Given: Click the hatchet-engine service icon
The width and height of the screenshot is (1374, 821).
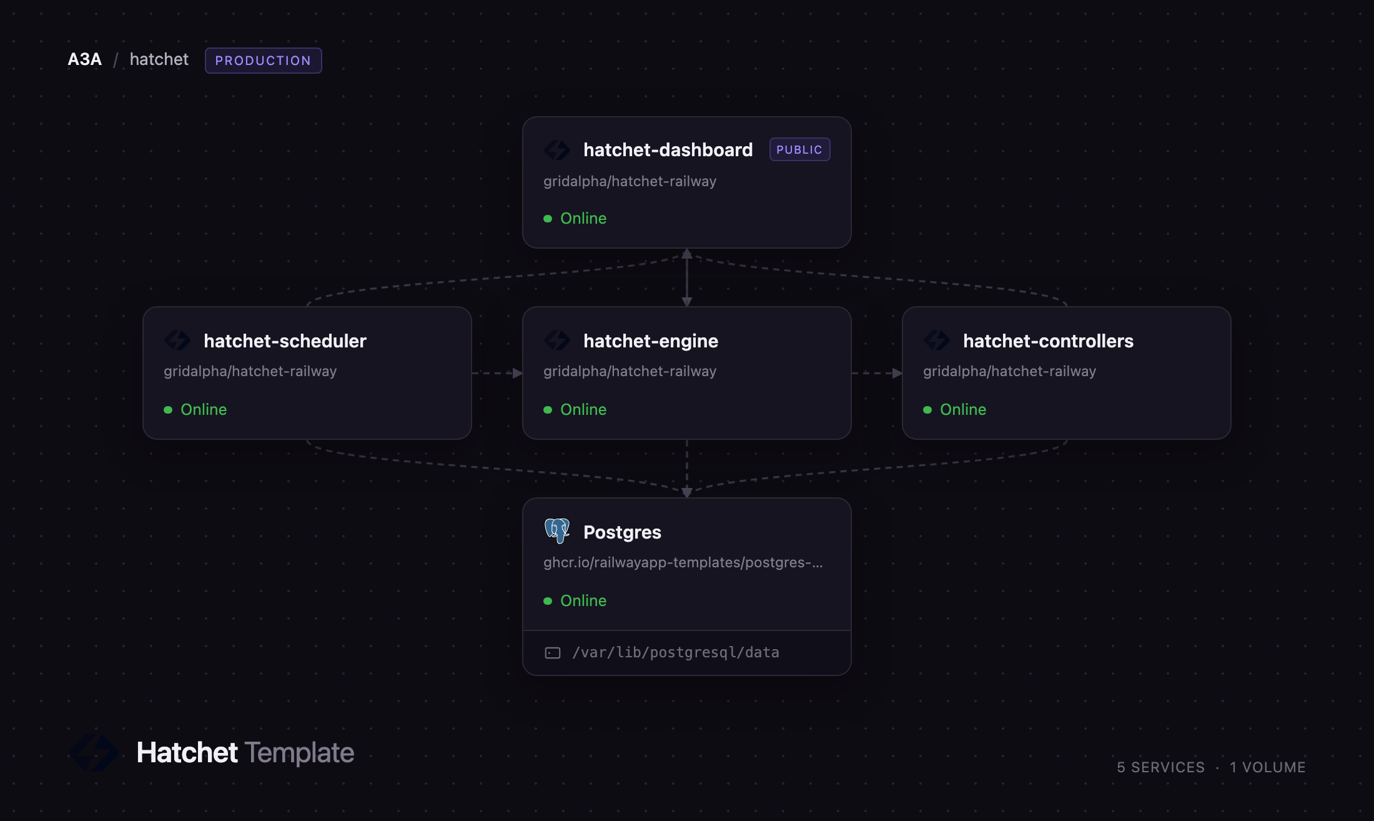Looking at the screenshot, I should click(x=556, y=341).
